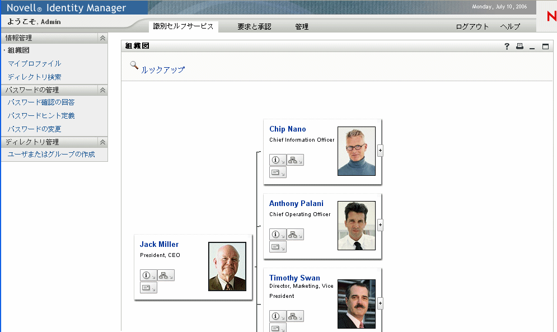Select 組織図 in the sidebar
The width and height of the screenshot is (557, 332).
(x=18, y=50)
